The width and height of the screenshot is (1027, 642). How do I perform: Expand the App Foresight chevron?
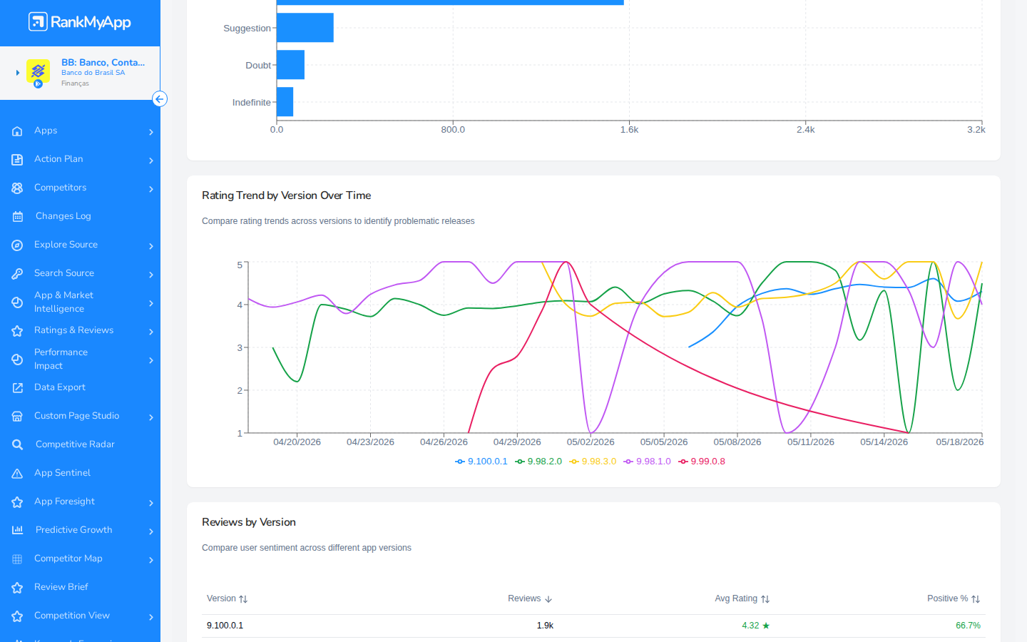point(151,503)
